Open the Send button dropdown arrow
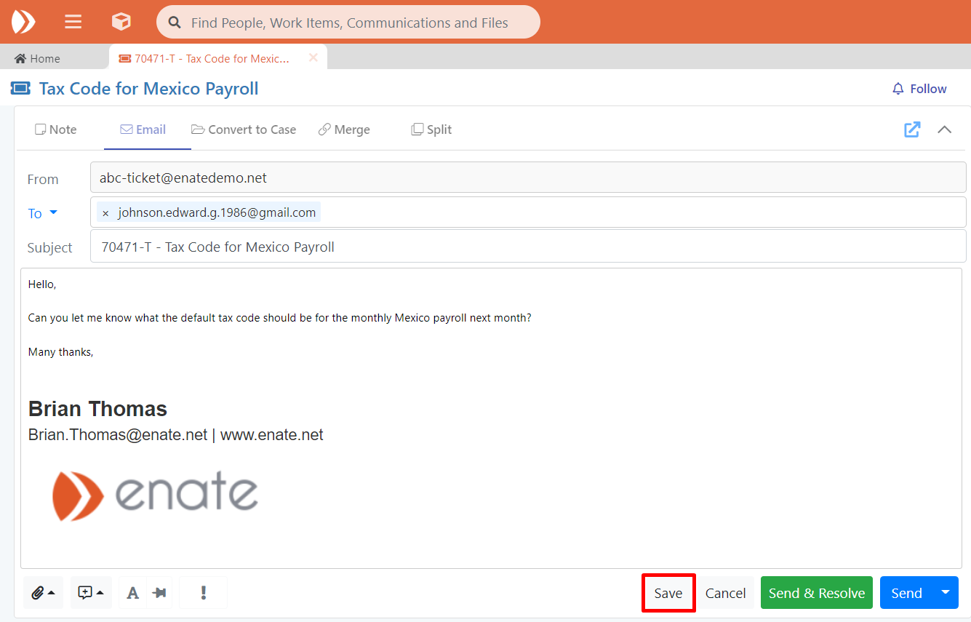971x622 pixels. [946, 592]
